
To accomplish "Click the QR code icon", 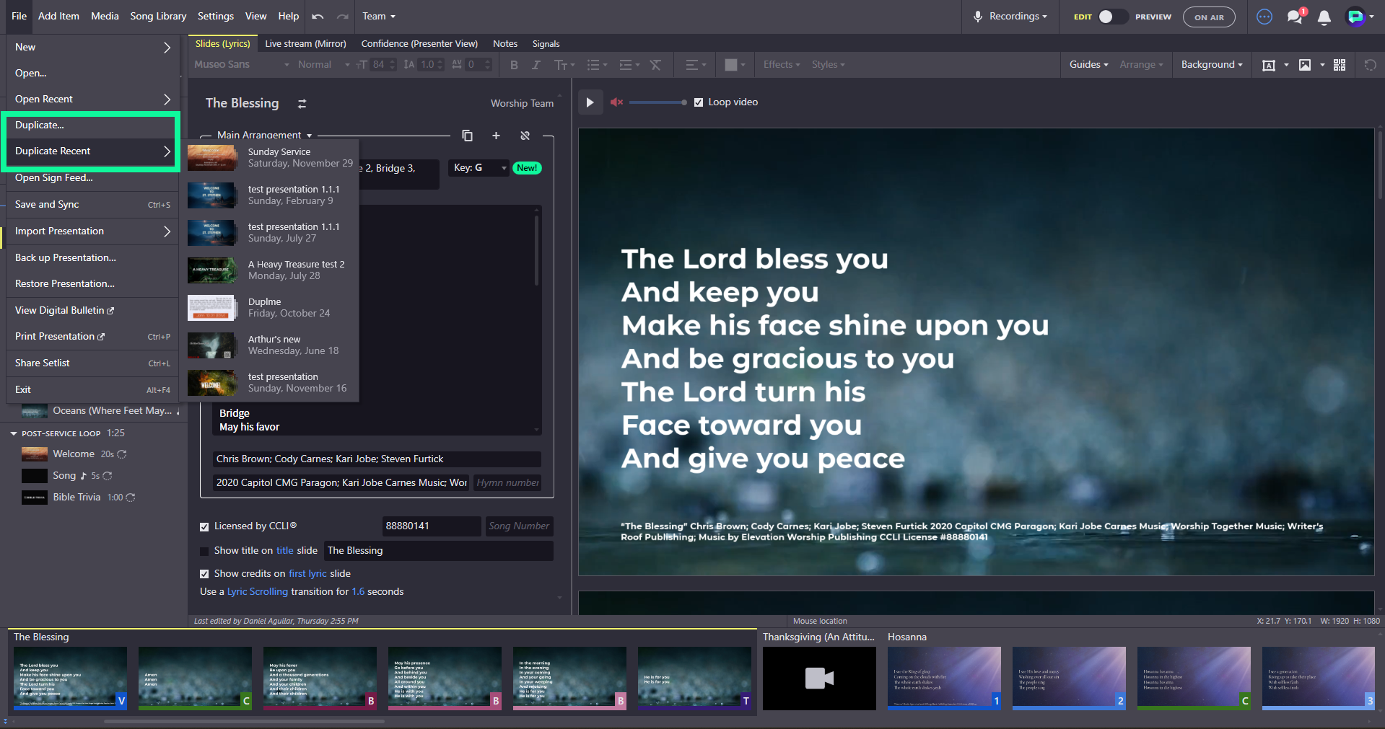I will (x=1340, y=65).
